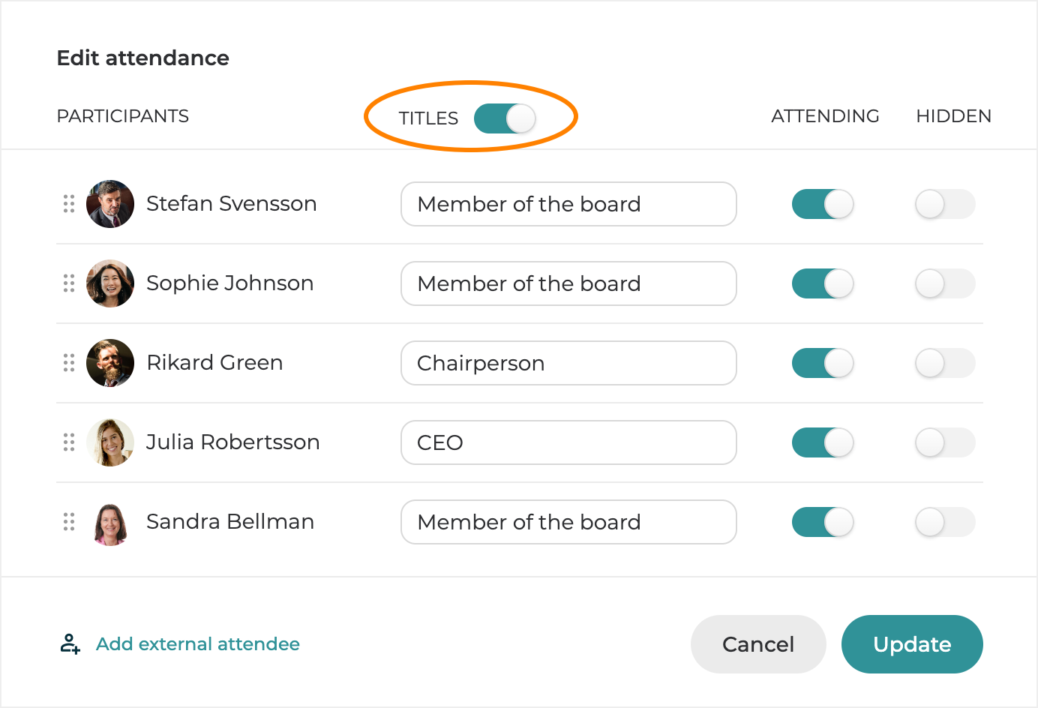Click drag handle beside Sandra Bellman
Screen dimensions: 1038x708
coord(69,522)
